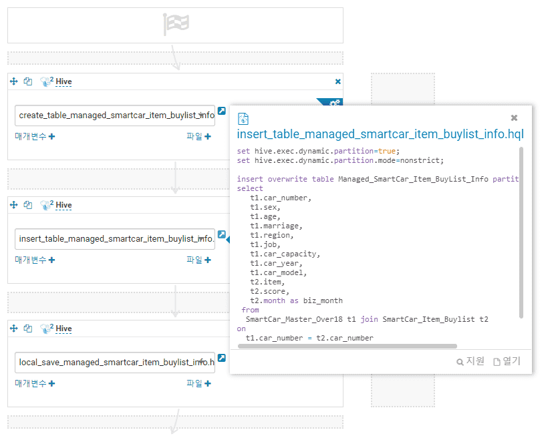Click the move handle on the second Hive action
The width and height of the screenshot is (558, 436).
pyautogui.click(x=13, y=205)
